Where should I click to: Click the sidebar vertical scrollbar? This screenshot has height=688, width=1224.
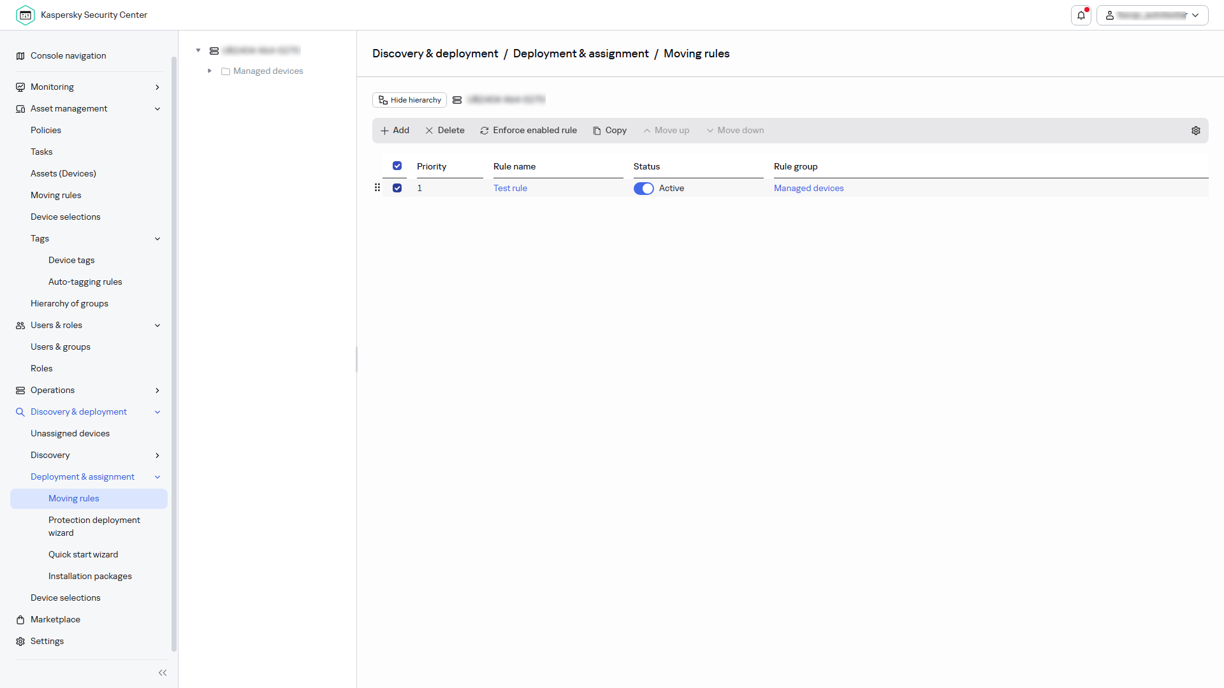tap(174, 354)
